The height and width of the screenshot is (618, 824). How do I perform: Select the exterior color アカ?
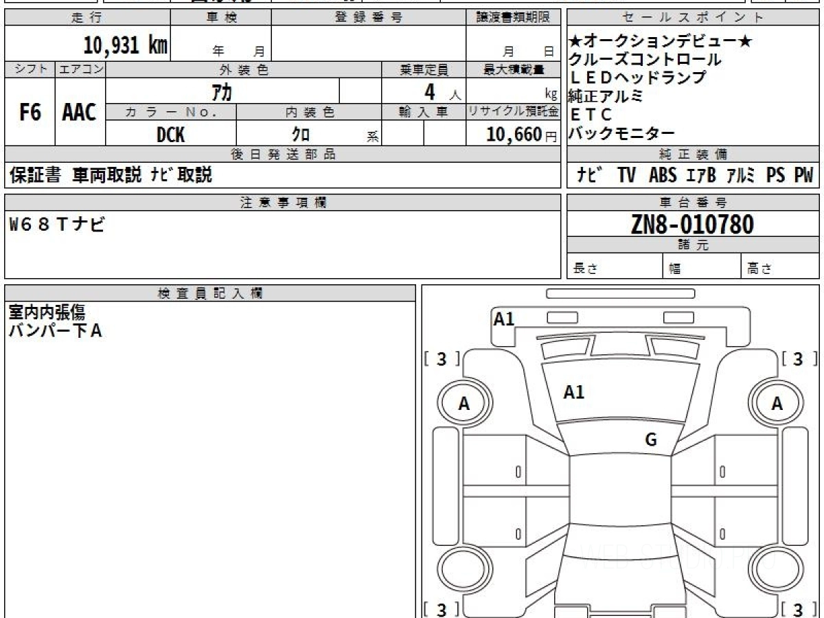(222, 91)
